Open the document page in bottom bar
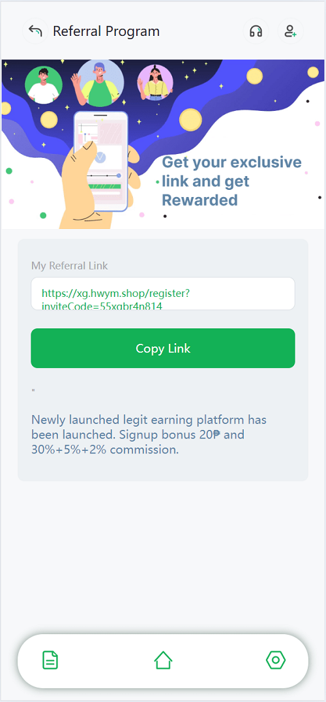Image resolution: width=326 pixels, height=702 pixels. click(x=50, y=660)
